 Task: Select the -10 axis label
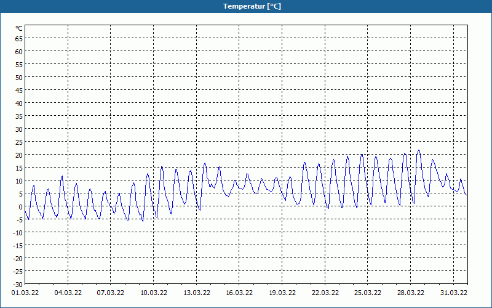pyautogui.click(x=18, y=233)
